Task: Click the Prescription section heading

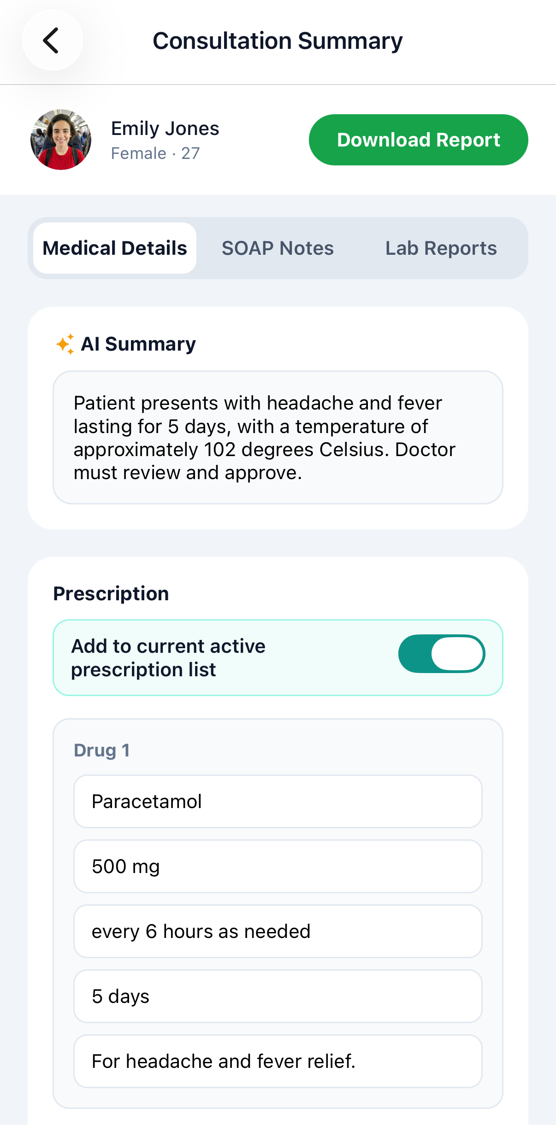Action: click(111, 594)
